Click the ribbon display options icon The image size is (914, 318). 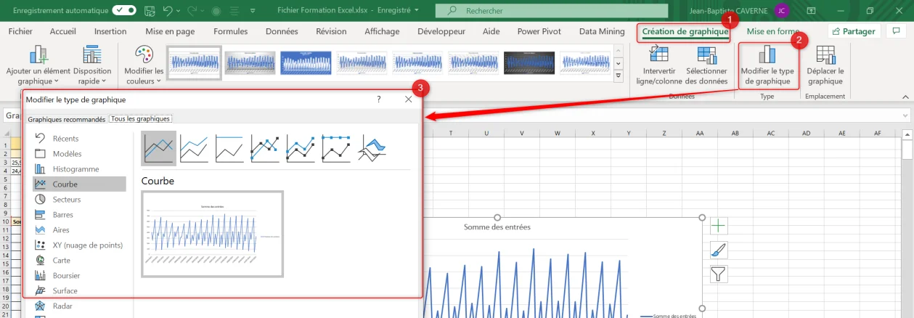tap(809, 11)
